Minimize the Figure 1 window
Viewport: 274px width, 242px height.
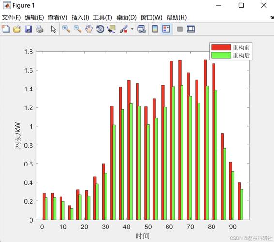(219, 5)
